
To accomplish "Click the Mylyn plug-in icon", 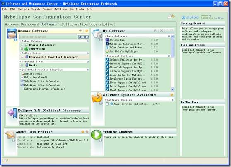I will (22, 77).
